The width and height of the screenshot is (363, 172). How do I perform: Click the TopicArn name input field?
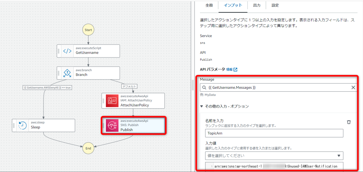(274, 133)
